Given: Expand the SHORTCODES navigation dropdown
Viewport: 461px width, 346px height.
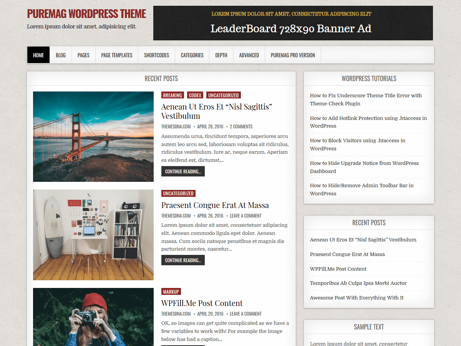Looking at the screenshot, I should pyautogui.click(x=156, y=55).
